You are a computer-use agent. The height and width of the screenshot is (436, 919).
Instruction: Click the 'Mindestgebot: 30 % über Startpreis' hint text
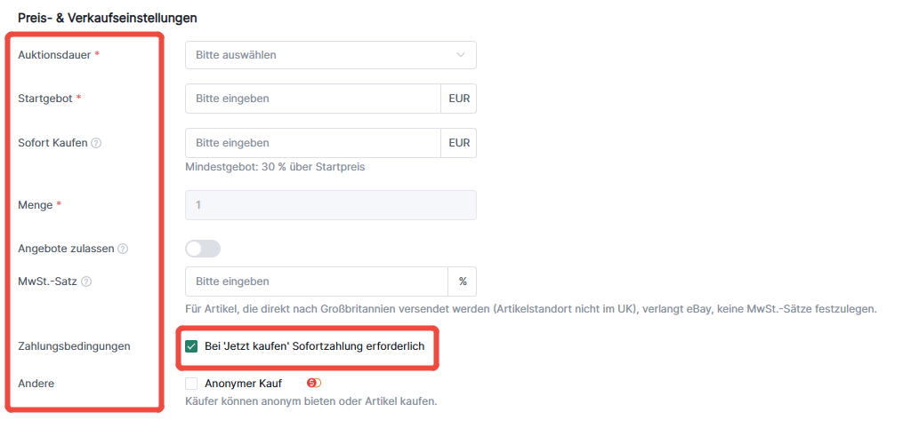tap(275, 167)
